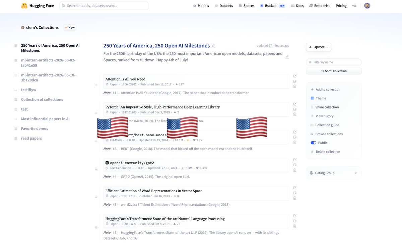Expand the Gating Group chevron
The height and width of the screenshot is (246, 402).
pyautogui.click(x=356, y=173)
